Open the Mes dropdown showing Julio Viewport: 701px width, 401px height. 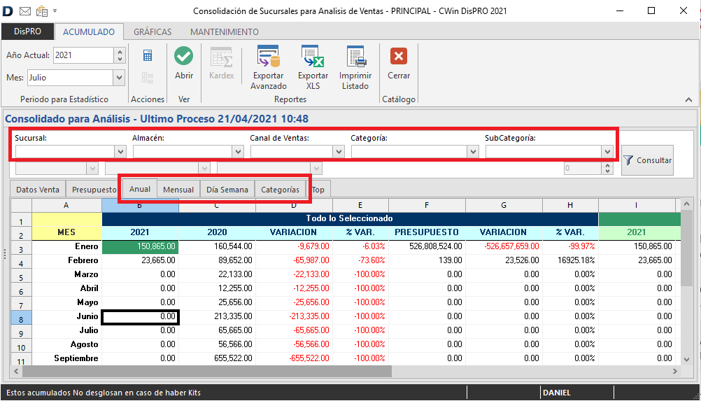(118, 78)
